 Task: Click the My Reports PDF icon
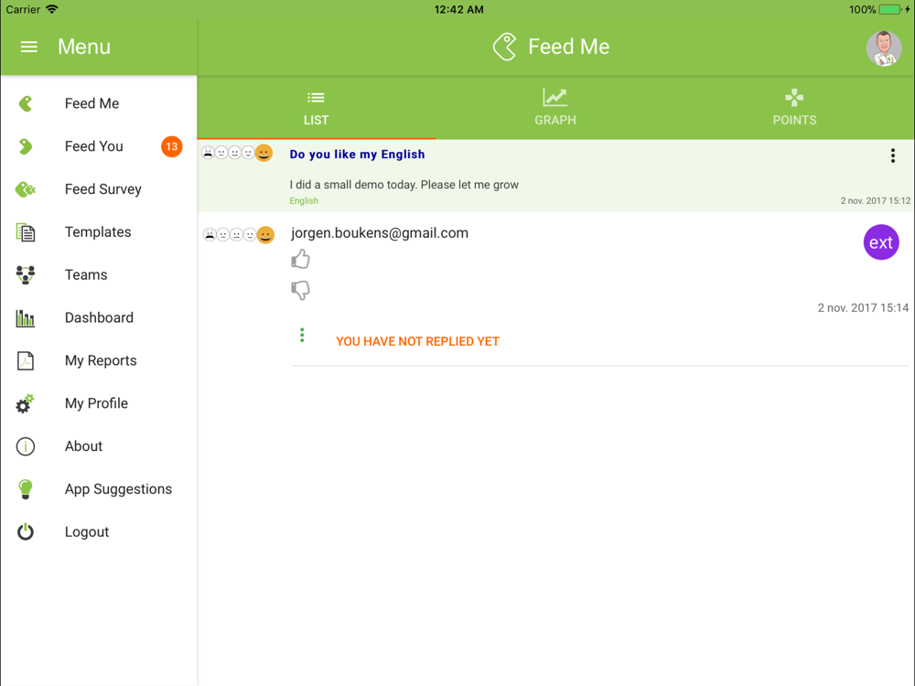25,361
